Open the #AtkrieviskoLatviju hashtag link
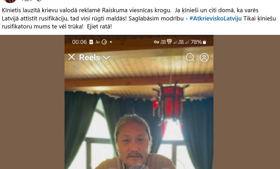The image size is (280, 169). 215,19
